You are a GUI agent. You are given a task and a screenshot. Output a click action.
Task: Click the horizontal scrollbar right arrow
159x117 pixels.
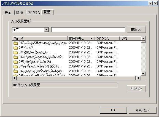coord(139,78)
